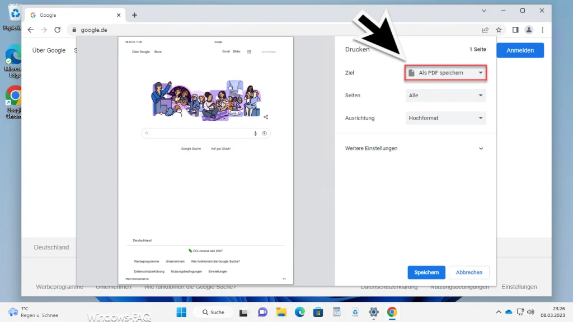The height and width of the screenshot is (322, 573).
Task: Click the Speichern button
Action: pos(426,272)
